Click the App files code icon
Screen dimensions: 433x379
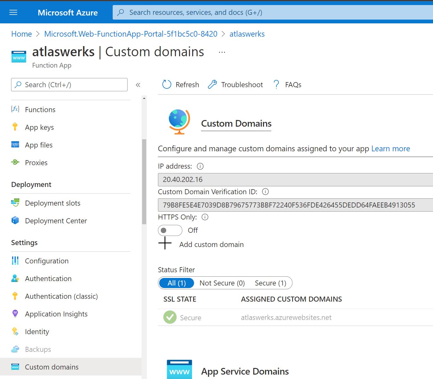pyautogui.click(x=15, y=145)
